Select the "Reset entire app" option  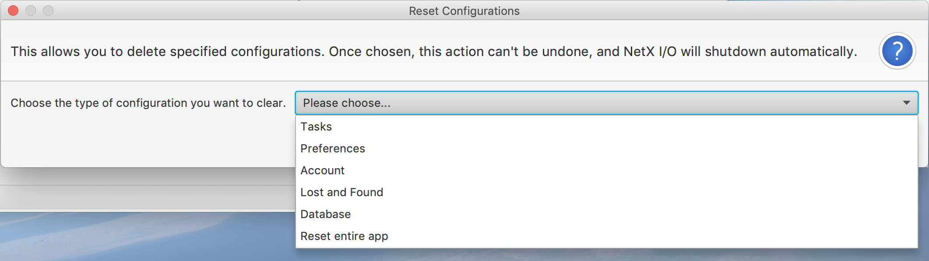click(345, 236)
